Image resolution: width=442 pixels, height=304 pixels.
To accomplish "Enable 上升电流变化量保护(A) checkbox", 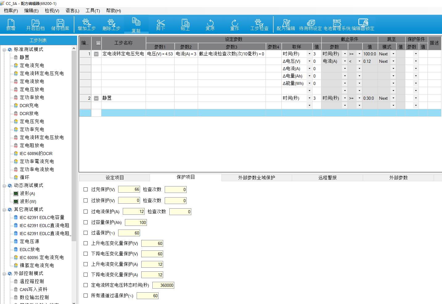I will [86, 264].
